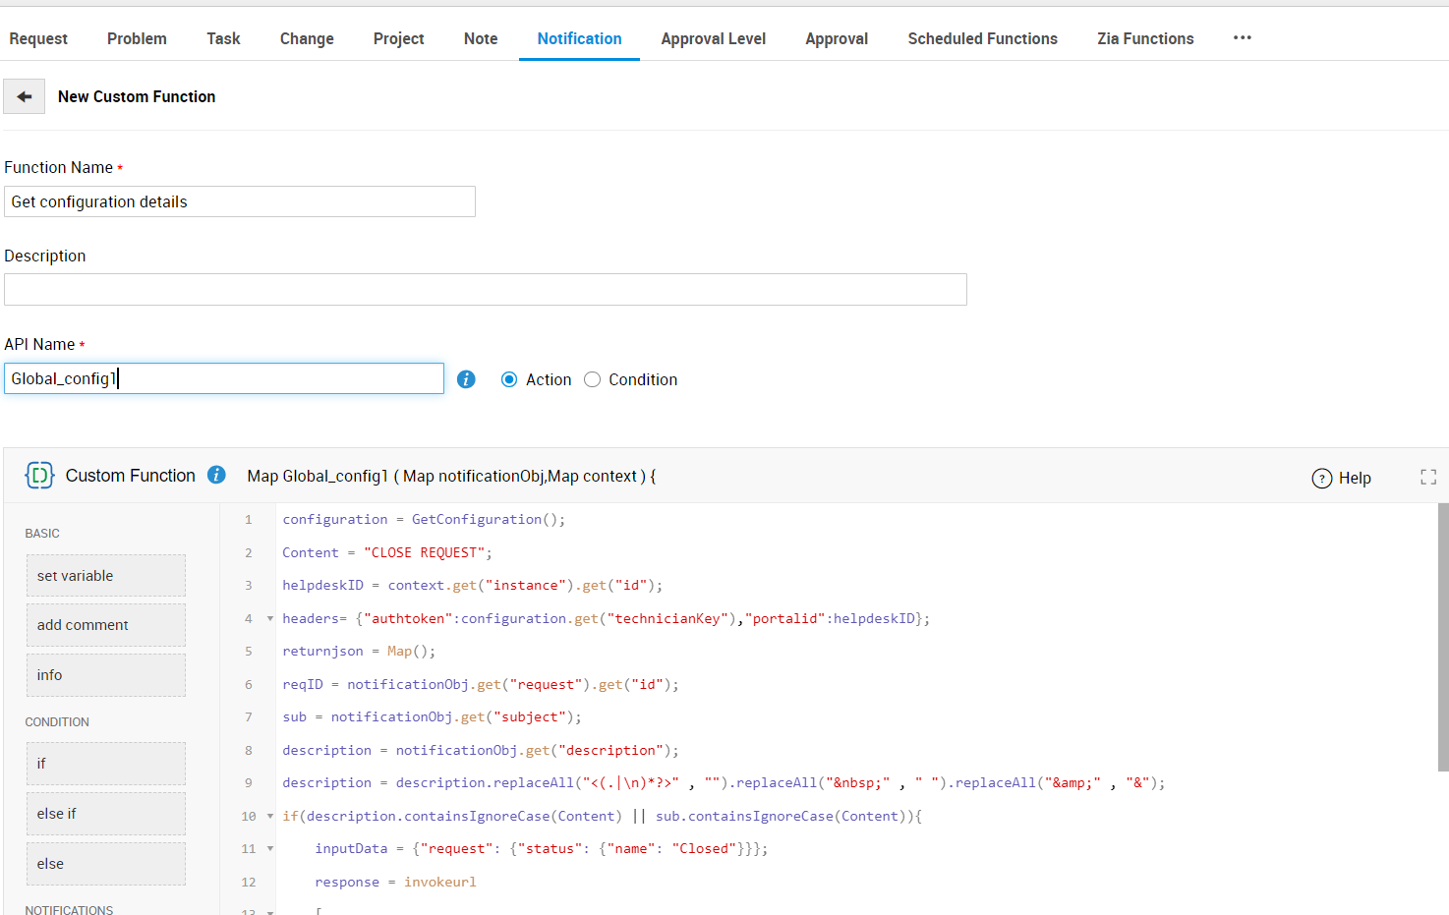Click the info icon beside API Name field
The image size is (1449, 915).
(466, 379)
